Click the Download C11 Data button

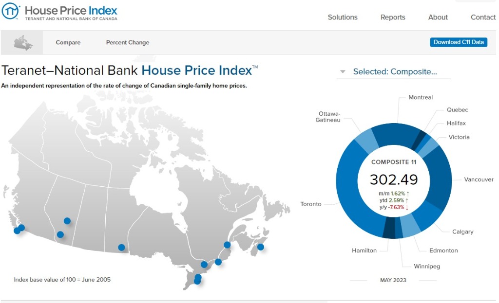tap(459, 42)
